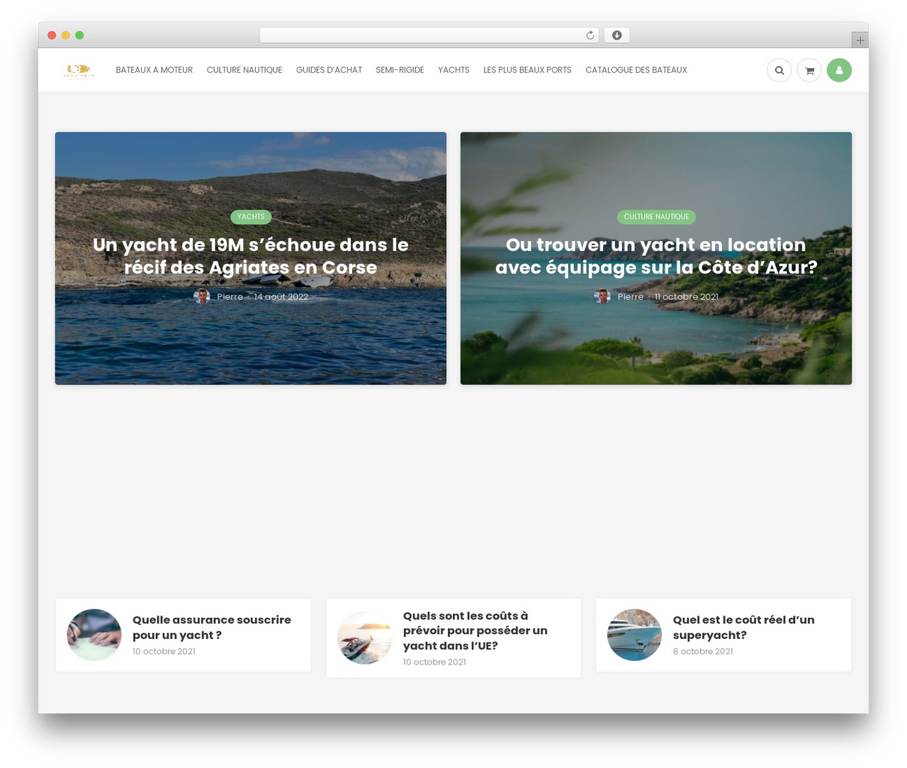Open the search icon in header

(x=779, y=70)
